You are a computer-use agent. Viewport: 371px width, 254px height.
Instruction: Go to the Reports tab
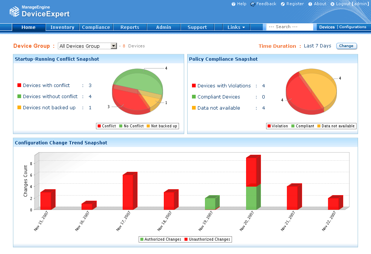130,27
